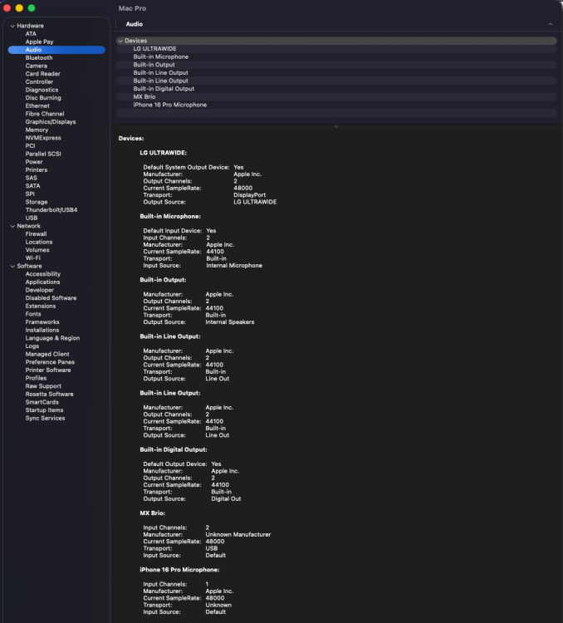Open Logs in the sidebar
The height and width of the screenshot is (623, 563).
(x=32, y=346)
